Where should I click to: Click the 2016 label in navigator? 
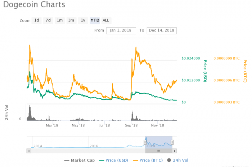click(94, 146)
